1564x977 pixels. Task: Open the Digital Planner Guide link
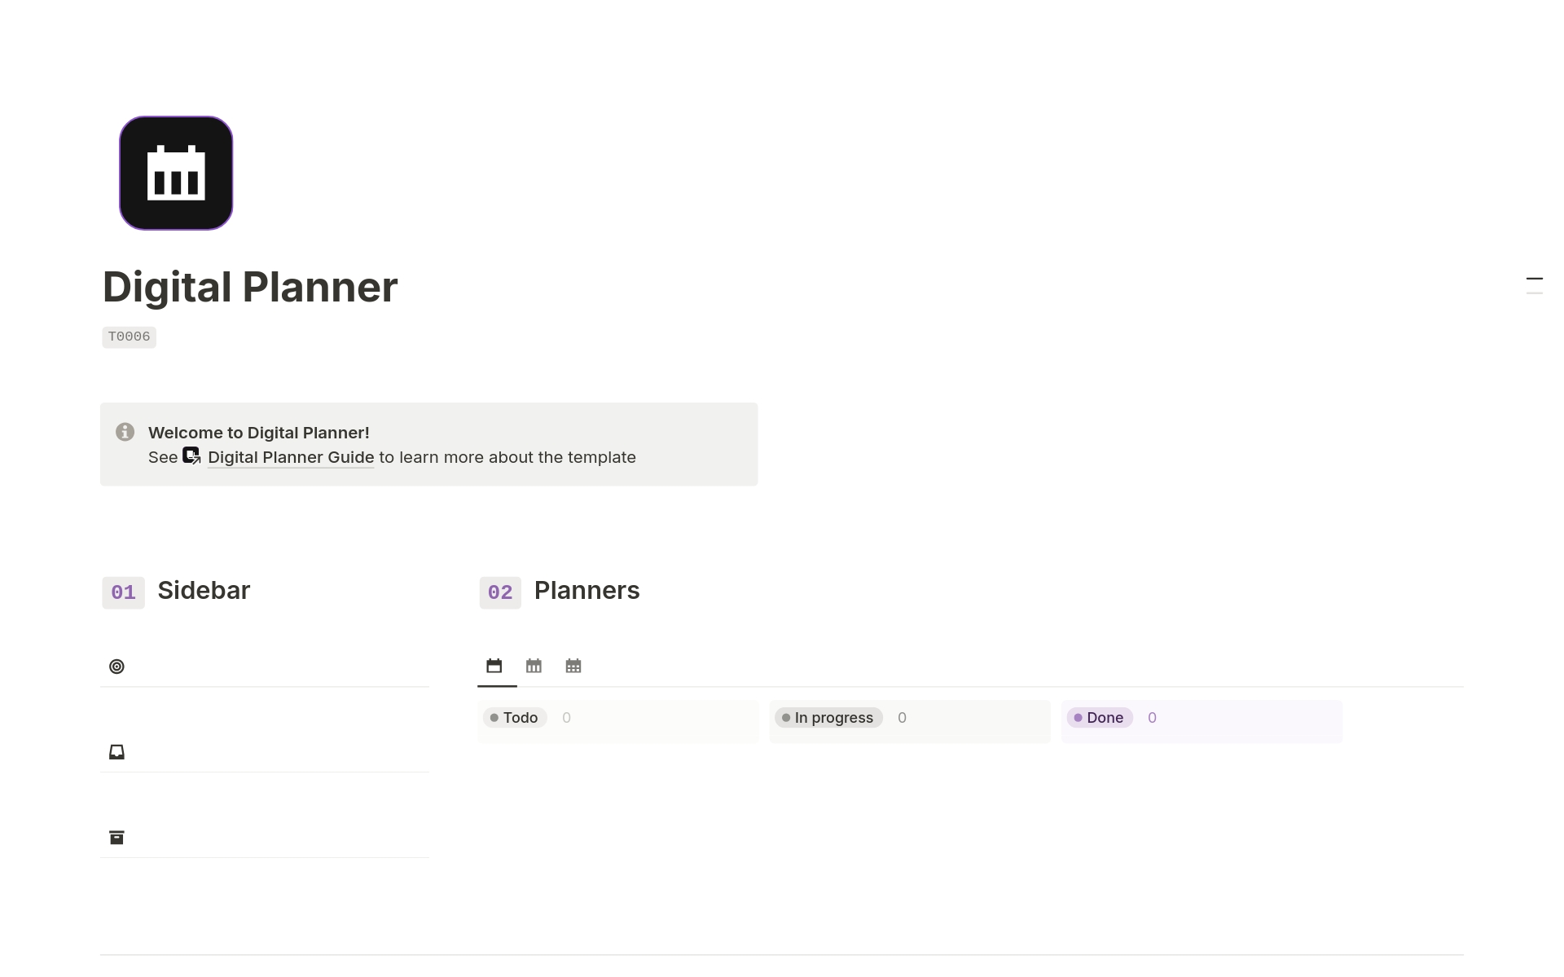click(x=290, y=457)
